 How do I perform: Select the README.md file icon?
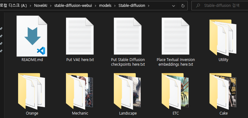[x=32, y=36]
